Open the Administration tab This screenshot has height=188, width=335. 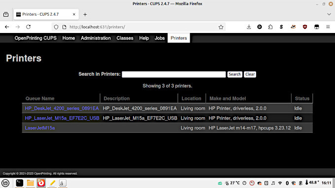coord(96,38)
